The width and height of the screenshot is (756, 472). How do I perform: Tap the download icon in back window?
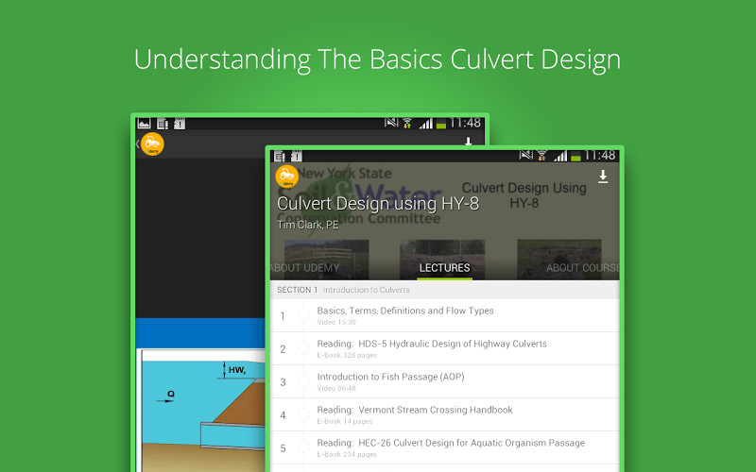point(468,141)
